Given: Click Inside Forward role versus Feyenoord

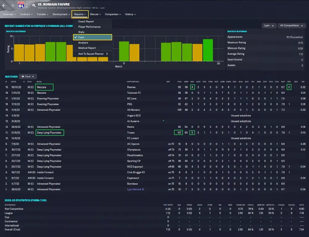Looking at the screenshot, I should click(45, 178).
